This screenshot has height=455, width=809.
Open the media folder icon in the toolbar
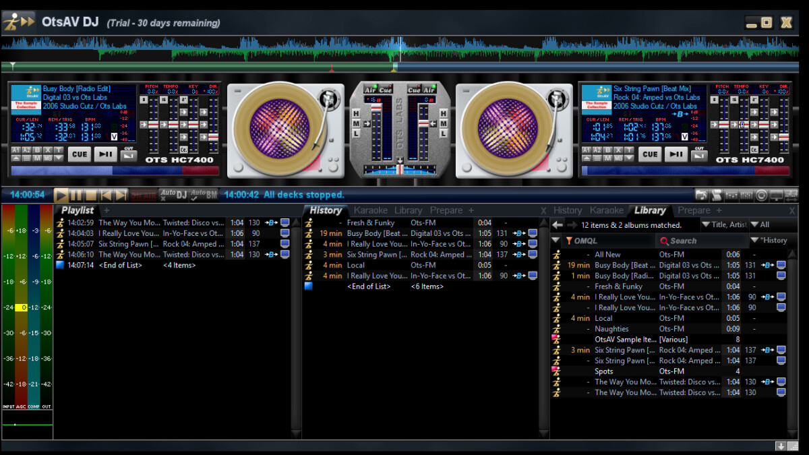[702, 195]
